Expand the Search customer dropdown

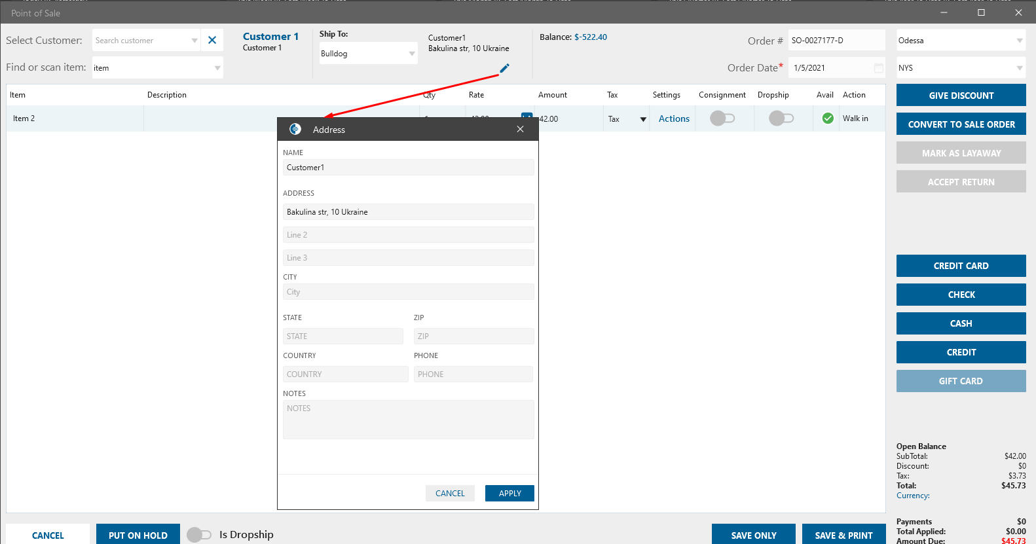click(x=194, y=41)
